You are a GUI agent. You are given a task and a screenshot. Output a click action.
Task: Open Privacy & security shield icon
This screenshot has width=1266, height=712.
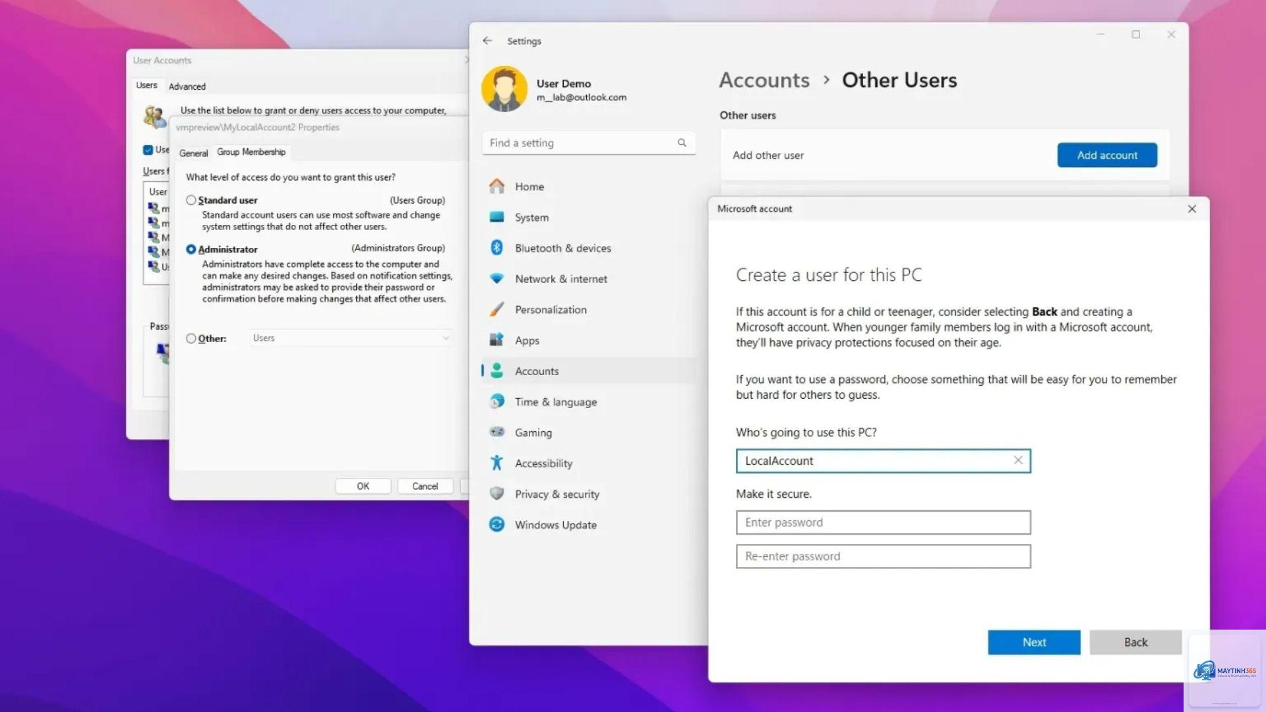click(497, 494)
